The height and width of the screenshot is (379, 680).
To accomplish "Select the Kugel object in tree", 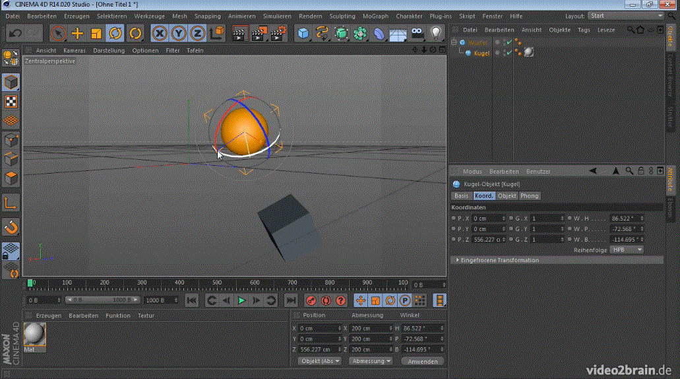I will tap(481, 53).
